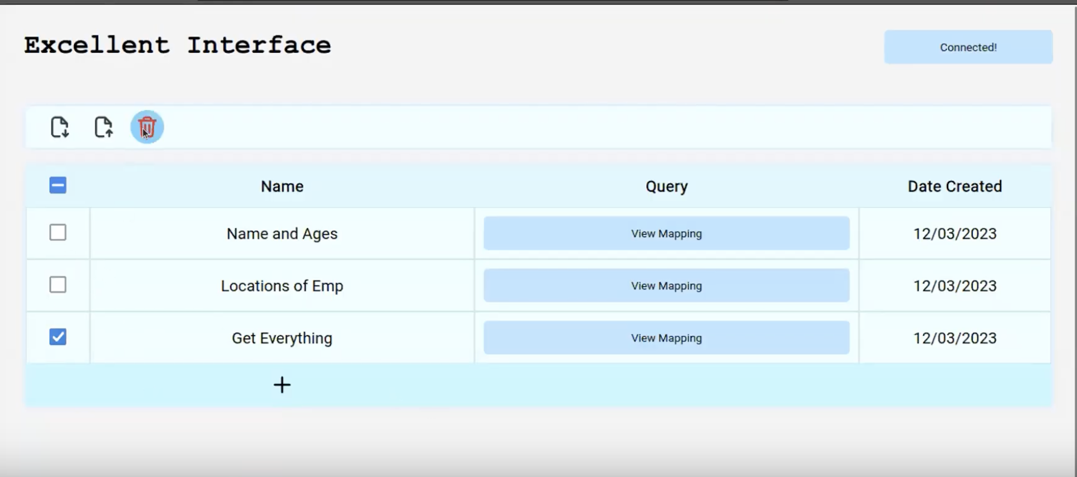Select the Name and Ages name cell
The width and height of the screenshot is (1077, 477).
point(282,234)
